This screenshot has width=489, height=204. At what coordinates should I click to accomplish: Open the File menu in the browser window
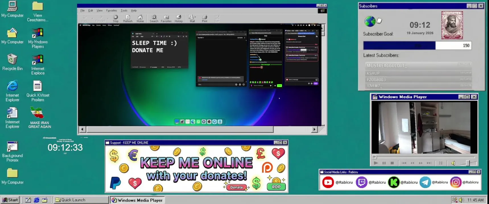click(x=82, y=10)
